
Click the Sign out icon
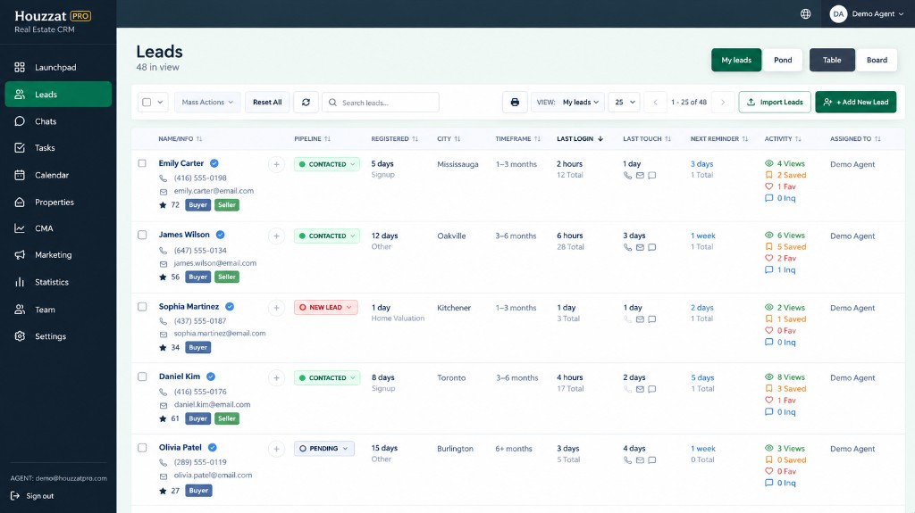(15, 495)
